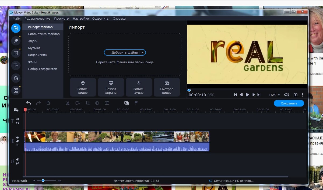
Task: Open the titles (Tt) panel
Action: pos(16,66)
